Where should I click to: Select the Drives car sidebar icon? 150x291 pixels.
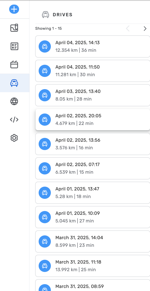(14, 83)
